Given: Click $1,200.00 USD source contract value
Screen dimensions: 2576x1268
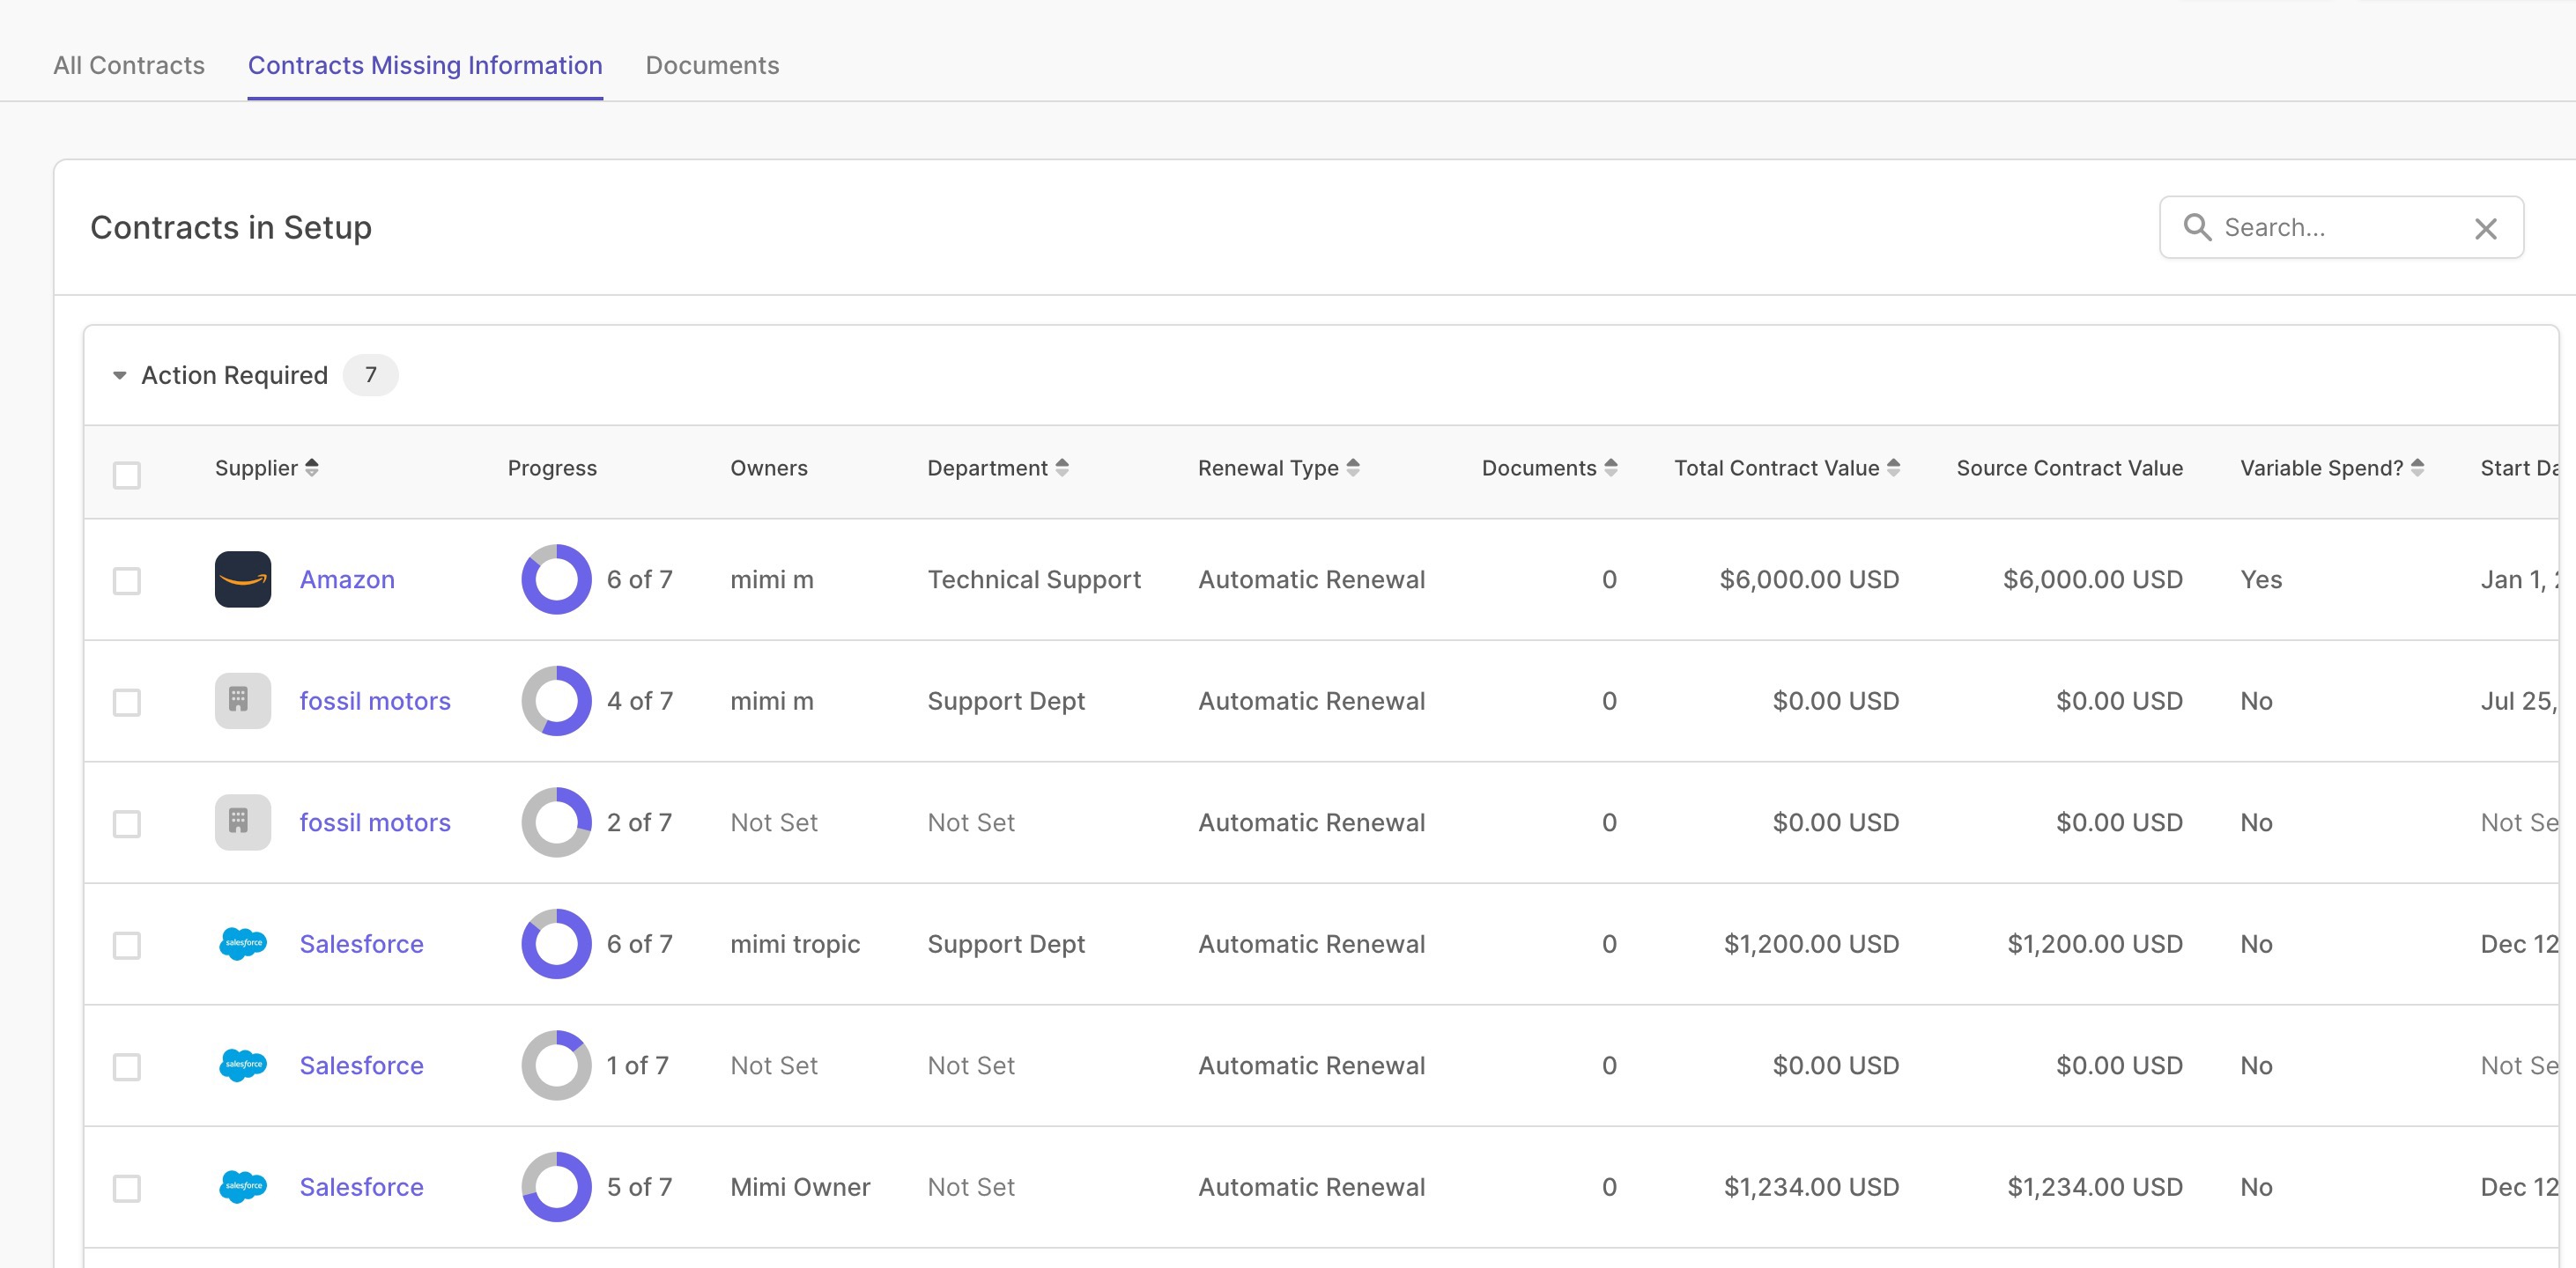Looking at the screenshot, I should (x=2095, y=943).
